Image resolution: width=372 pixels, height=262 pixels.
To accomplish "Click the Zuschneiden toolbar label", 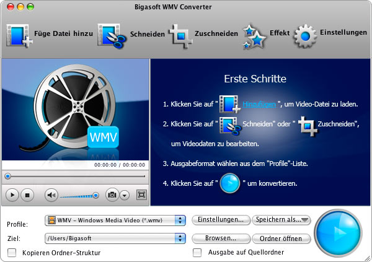I will click(216, 33).
